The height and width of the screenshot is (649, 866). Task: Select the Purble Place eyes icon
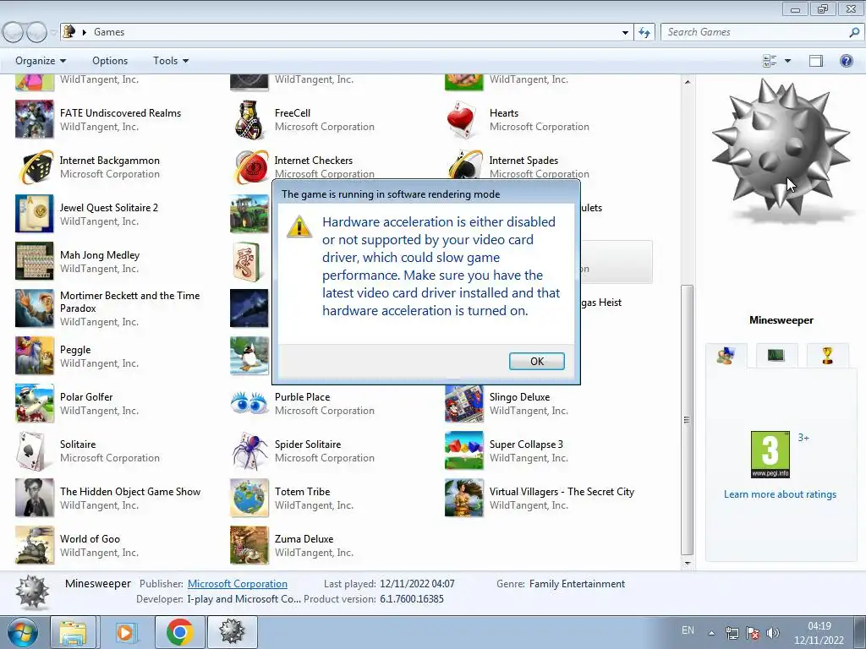pyautogui.click(x=249, y=403)
